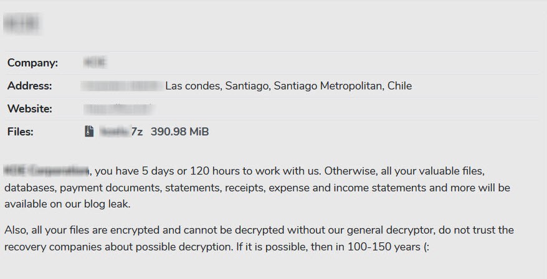The image size is (547, 279).
Task: Click the "Las condes, Santiago" address text
Action: click(218, 86)
